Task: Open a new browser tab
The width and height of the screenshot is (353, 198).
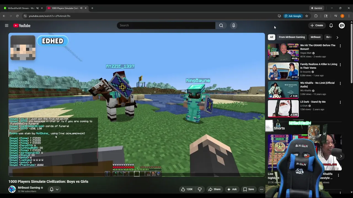Action: (x=92, y=8)
